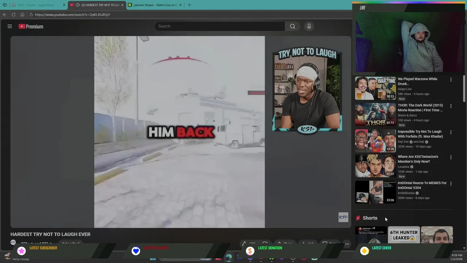Open We Played Warzone While Drunk thumbnail
Viewport: 467px width, 263px height.
(x=375, y=88)
